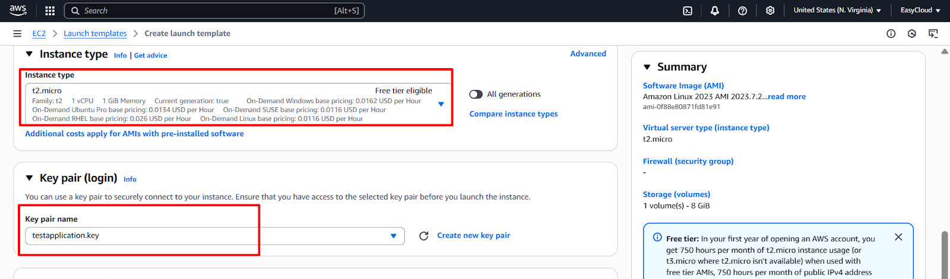Open the testapplication.key key pair dropdown
This screenshot has height=279, width=950.
tap(215, 236)
